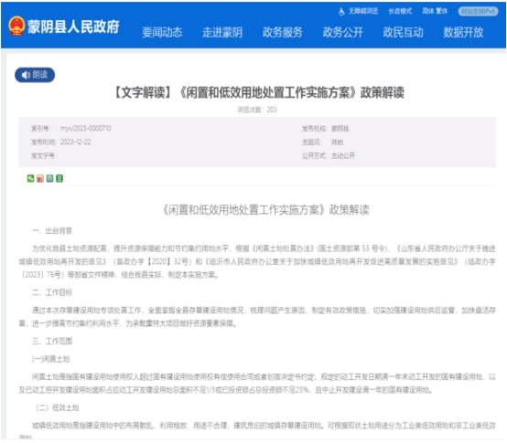The width and height of the screenshot is (507, 443).
Task: Start read-aloud with the 朗读 button
Action: coord(35,75)
